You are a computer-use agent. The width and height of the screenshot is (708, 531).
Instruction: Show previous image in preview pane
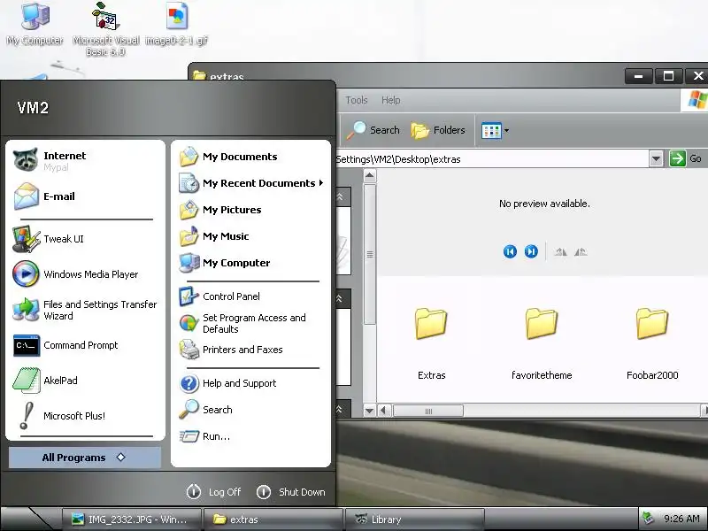pos(510,251)
